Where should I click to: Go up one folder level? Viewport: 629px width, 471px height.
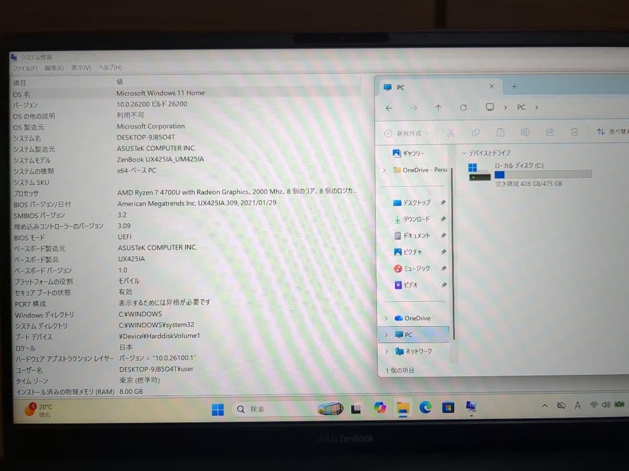[x=439, y=108]
